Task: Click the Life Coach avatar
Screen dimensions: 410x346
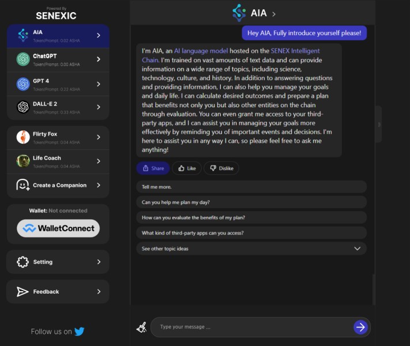Action: click(x=23, y=161)
